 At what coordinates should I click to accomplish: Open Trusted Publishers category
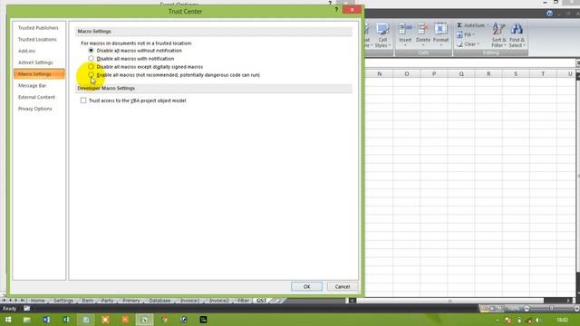[x=38, y=28]
